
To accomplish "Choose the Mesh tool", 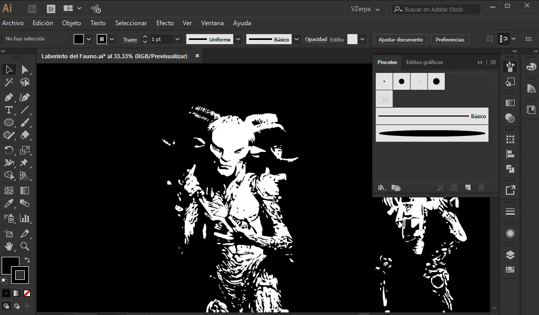I will tap(9, 191).
